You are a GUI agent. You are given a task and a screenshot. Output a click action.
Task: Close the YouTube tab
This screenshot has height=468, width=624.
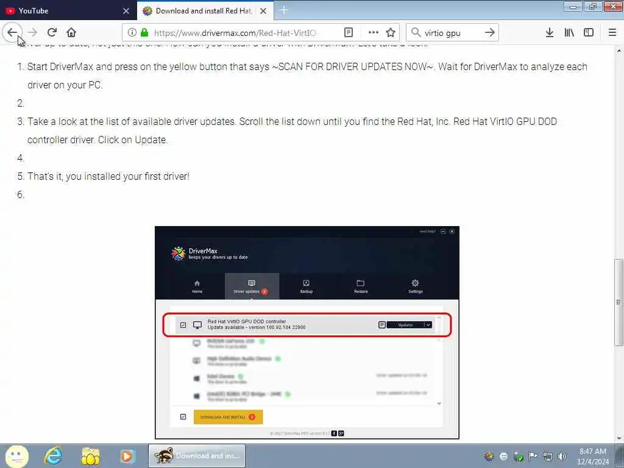point(126,11)
